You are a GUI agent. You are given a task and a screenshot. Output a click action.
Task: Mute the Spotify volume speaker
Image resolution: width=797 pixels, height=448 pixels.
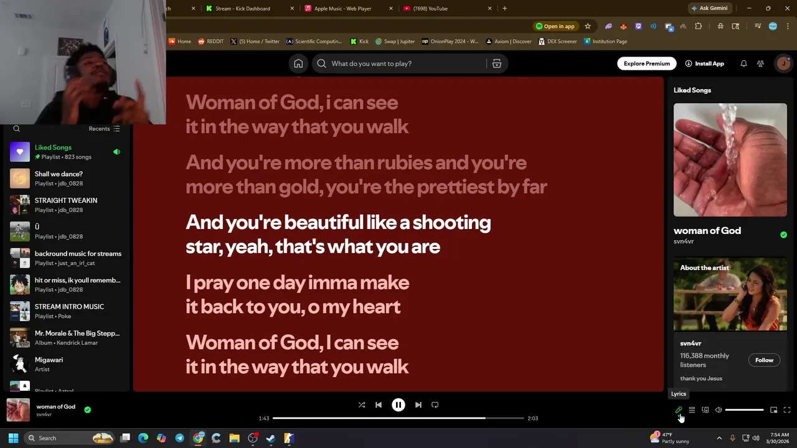[718, 410]
